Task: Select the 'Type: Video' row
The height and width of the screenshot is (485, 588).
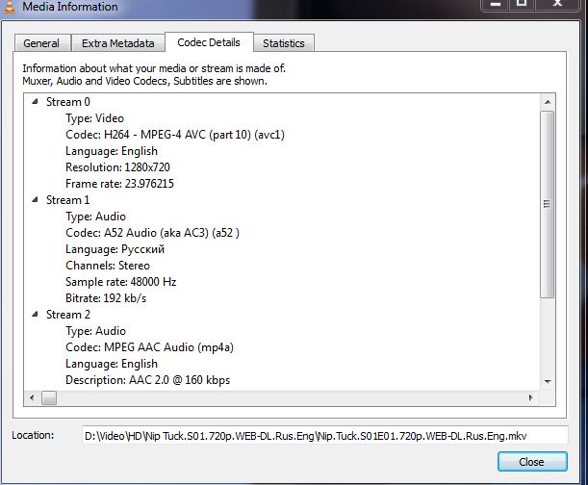Action: pos(94,118)
